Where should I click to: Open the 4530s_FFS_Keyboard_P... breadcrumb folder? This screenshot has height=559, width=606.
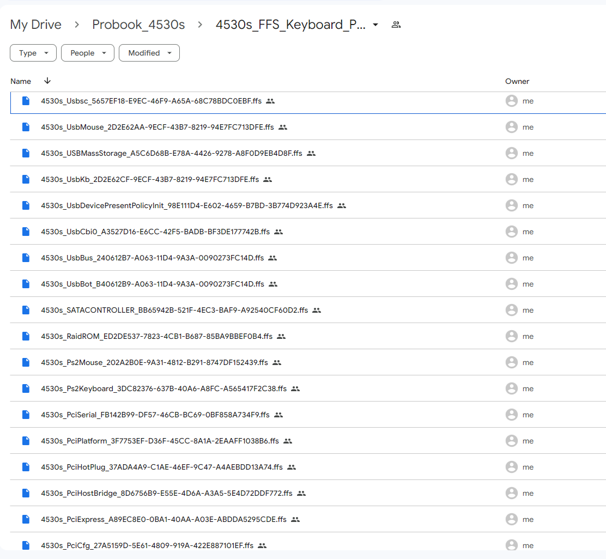(x=290, y=25)
